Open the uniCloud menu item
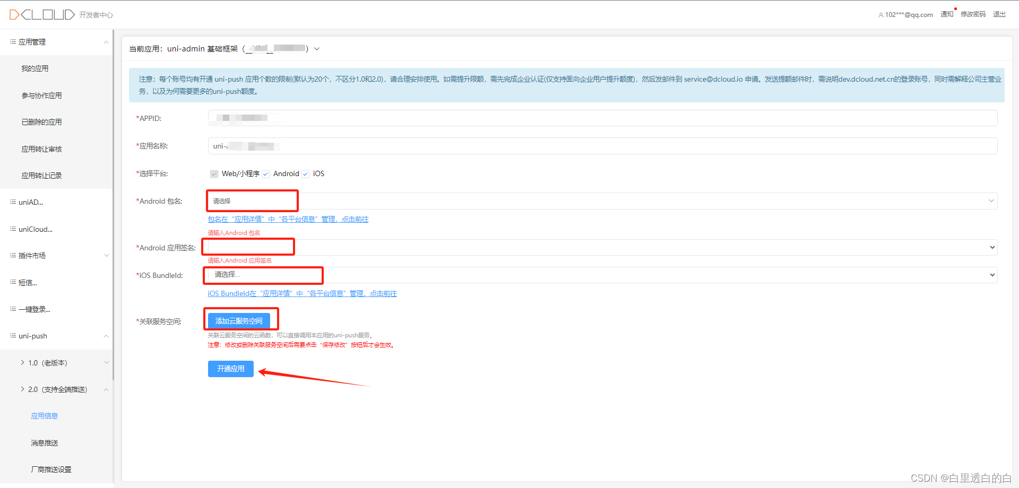This screenshot has width=1019, height=488. (36, 229)
